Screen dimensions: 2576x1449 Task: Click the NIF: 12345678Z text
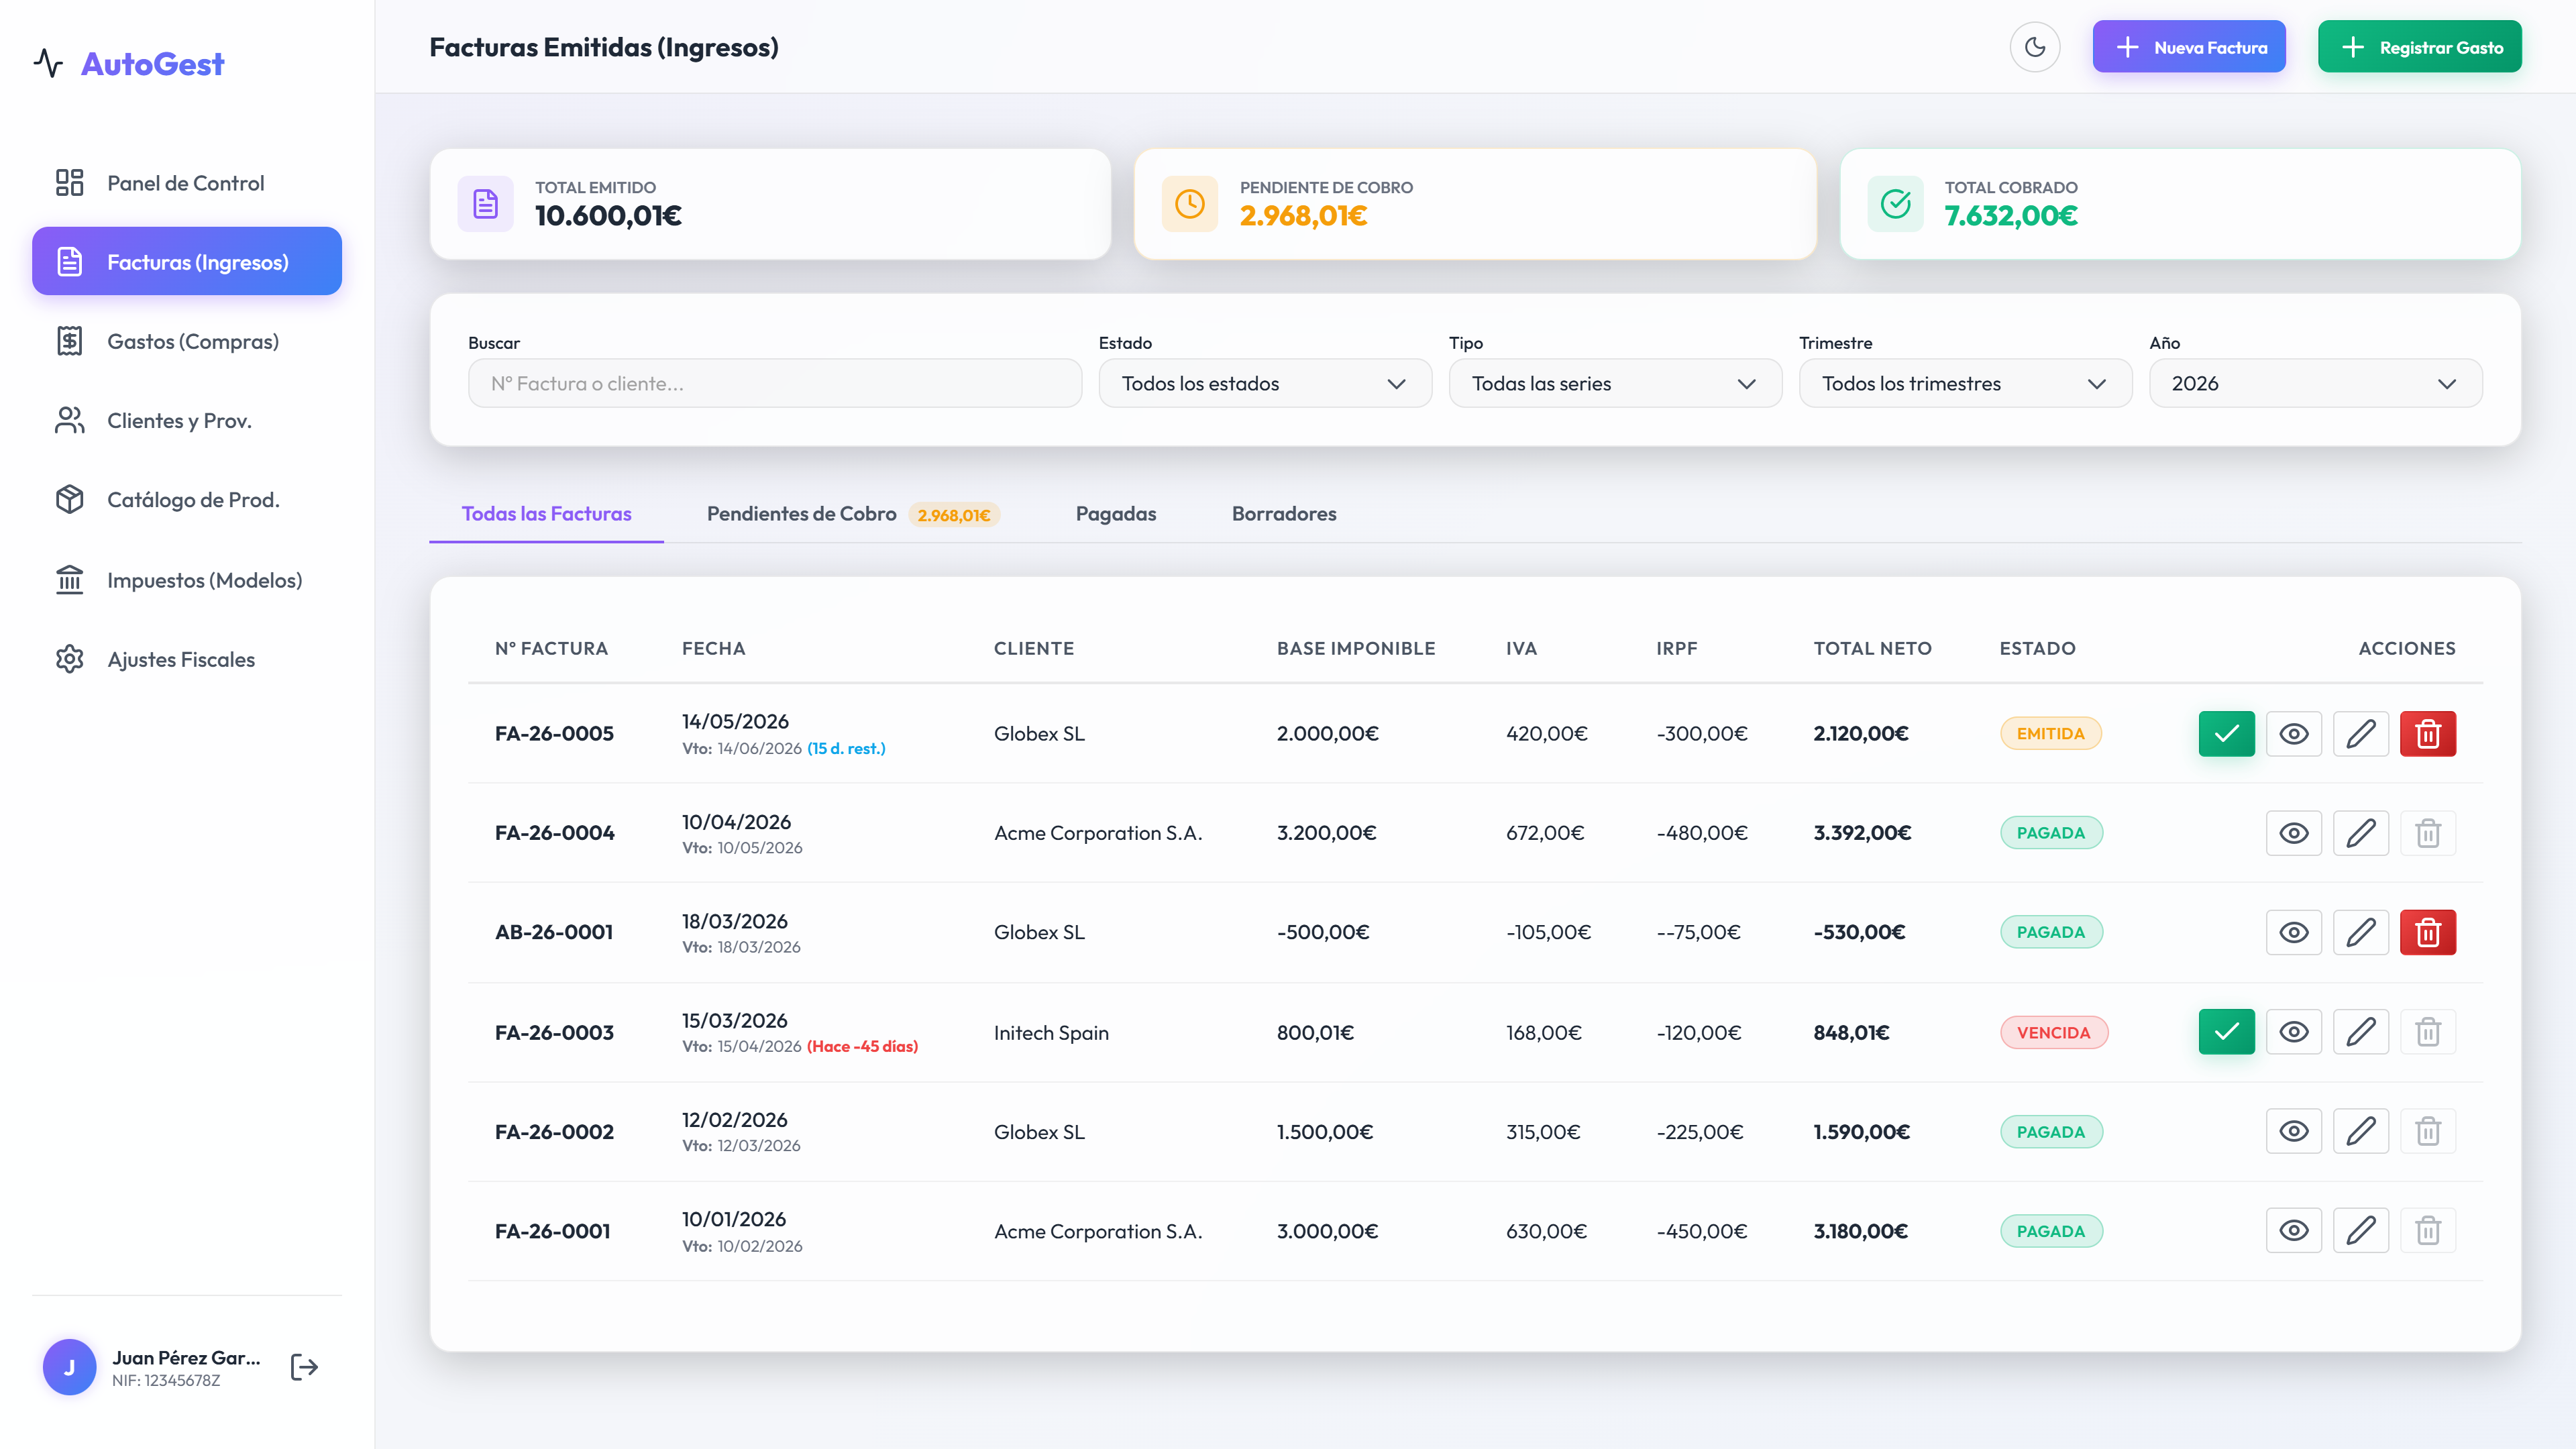click(166, 1381)
